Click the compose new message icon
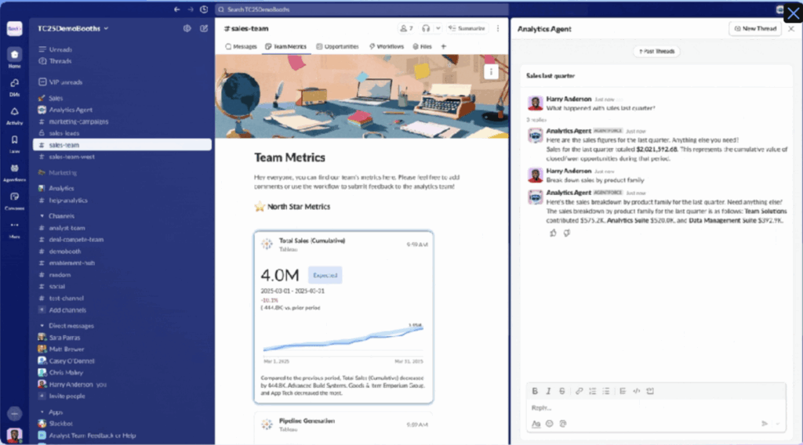This screenshot has width=803, height=445. (204, 28)
